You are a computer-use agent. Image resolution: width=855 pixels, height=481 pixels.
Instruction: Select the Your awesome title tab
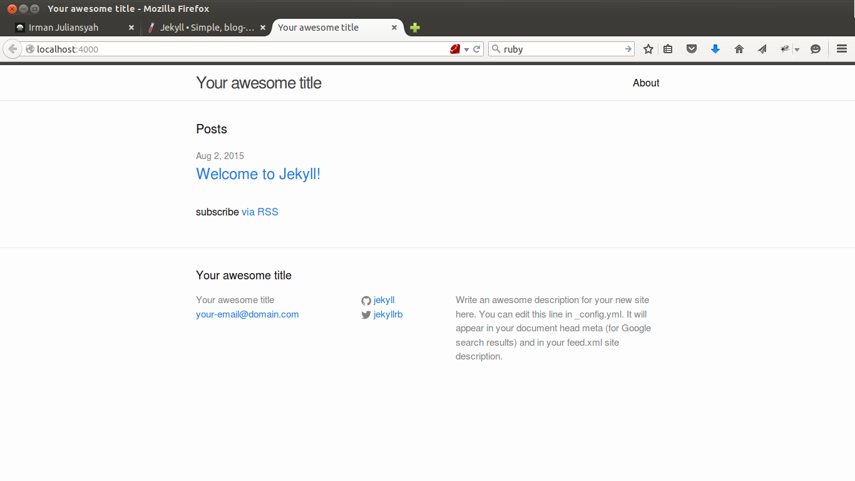point(338,28)
